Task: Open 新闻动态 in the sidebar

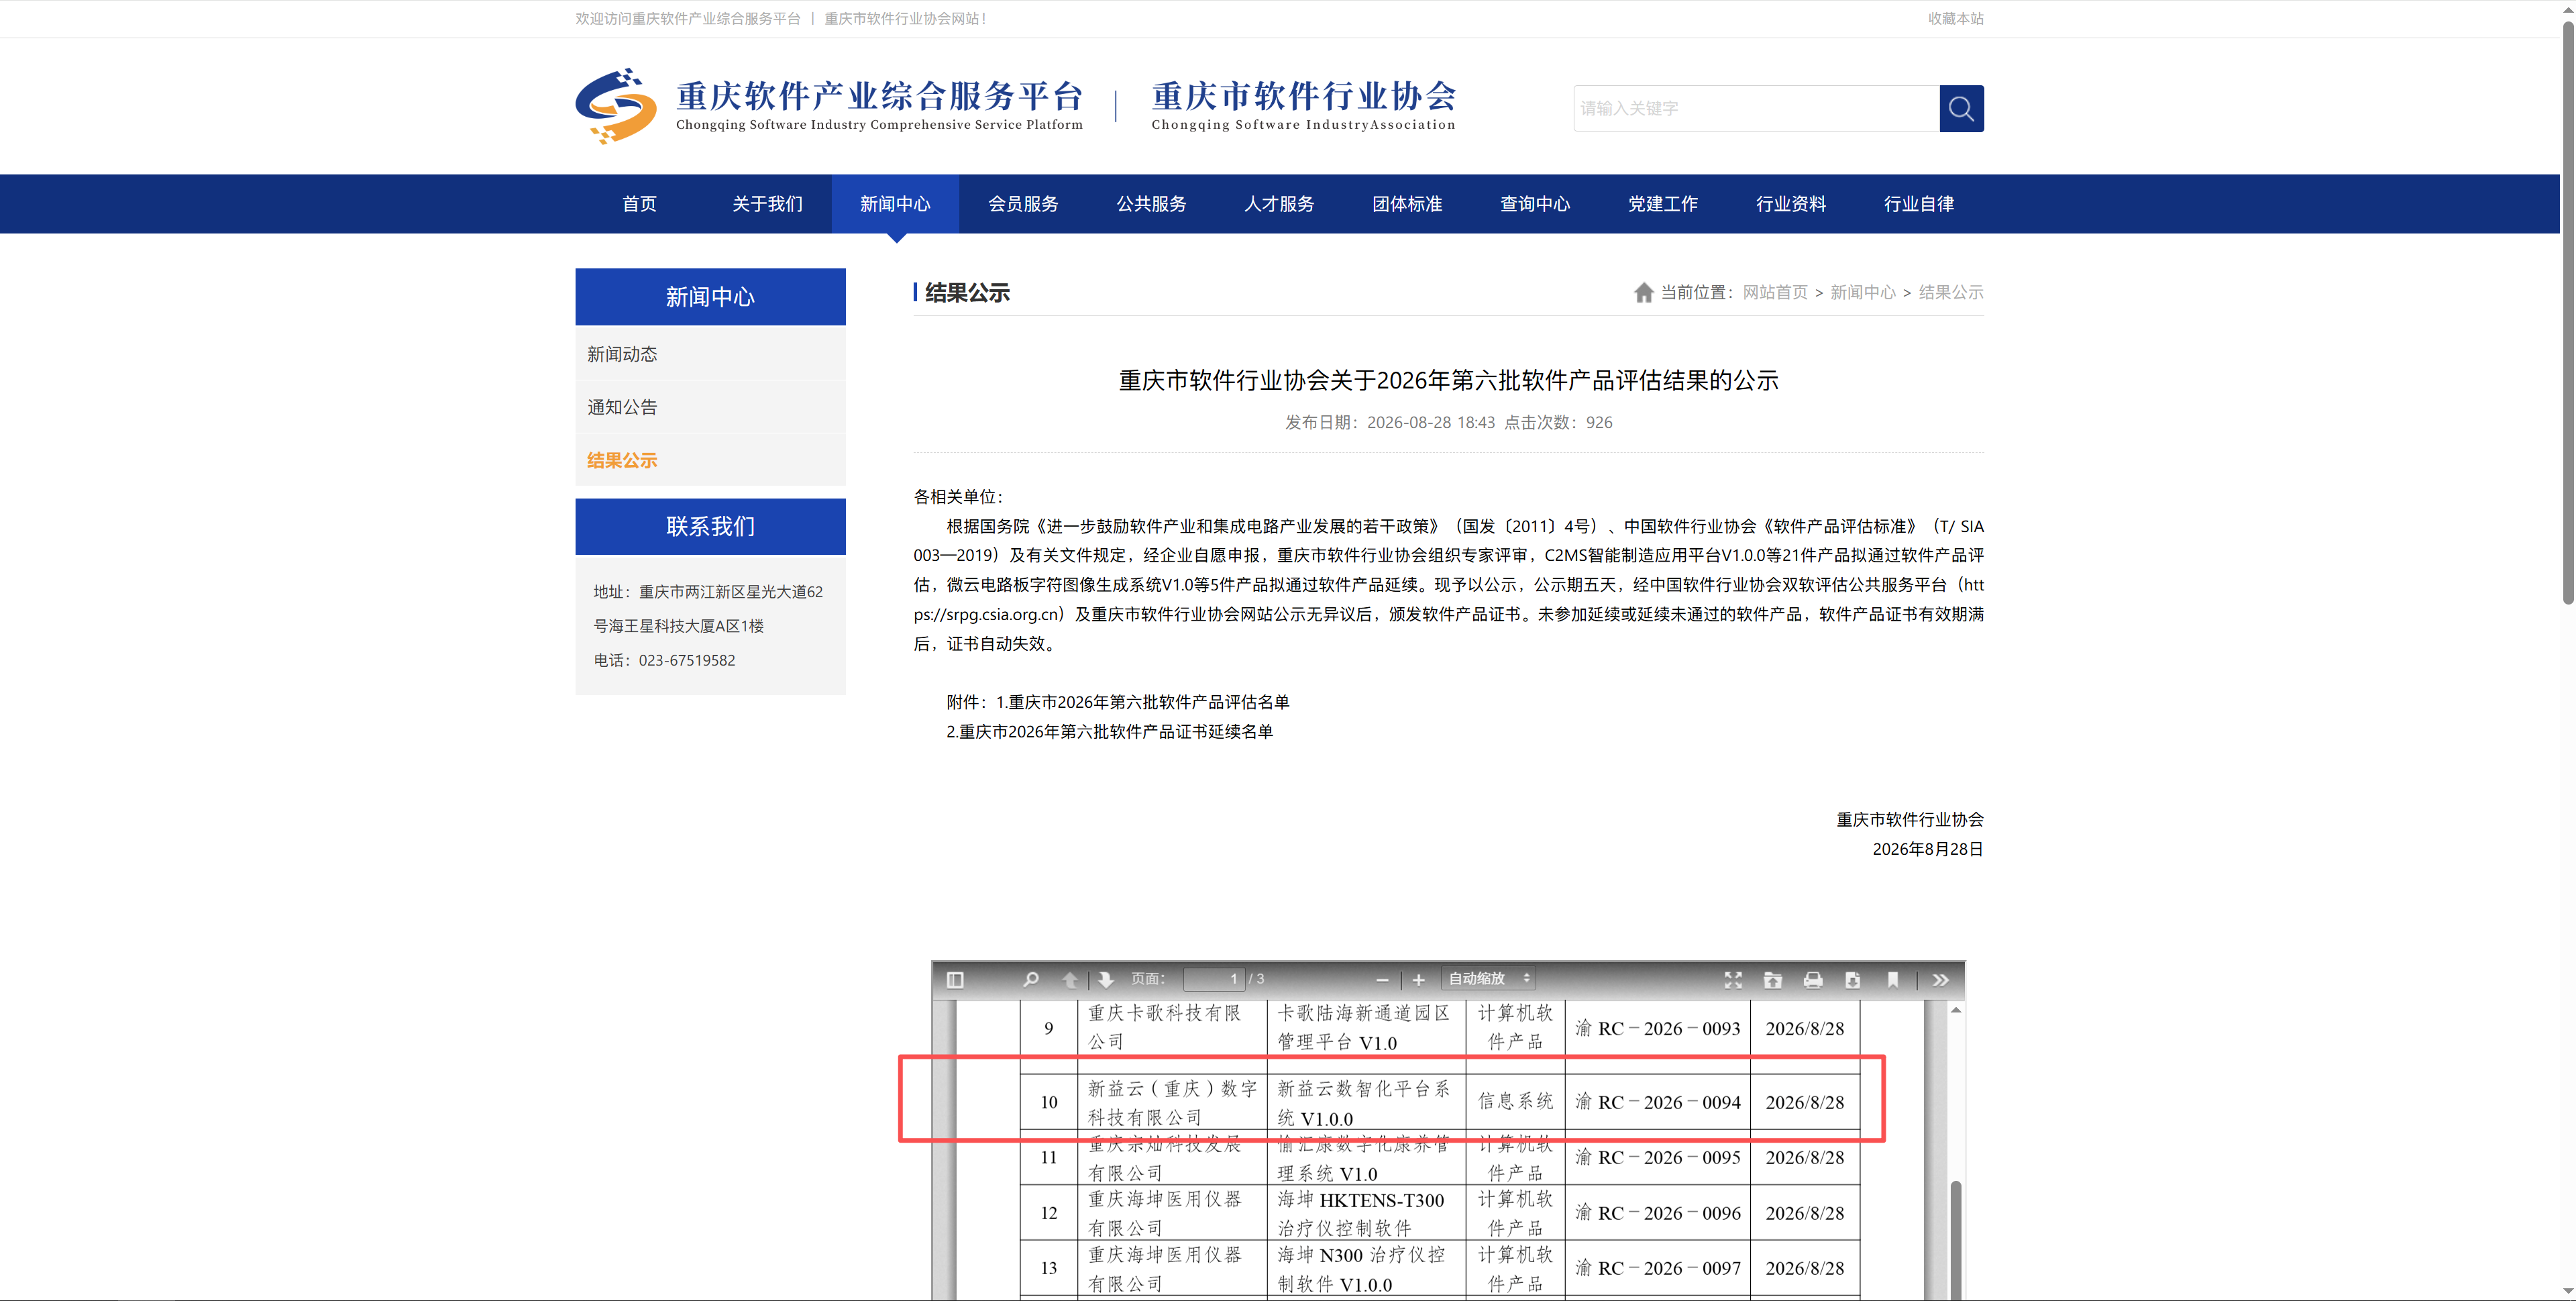Action: click(x=710, y=354)
